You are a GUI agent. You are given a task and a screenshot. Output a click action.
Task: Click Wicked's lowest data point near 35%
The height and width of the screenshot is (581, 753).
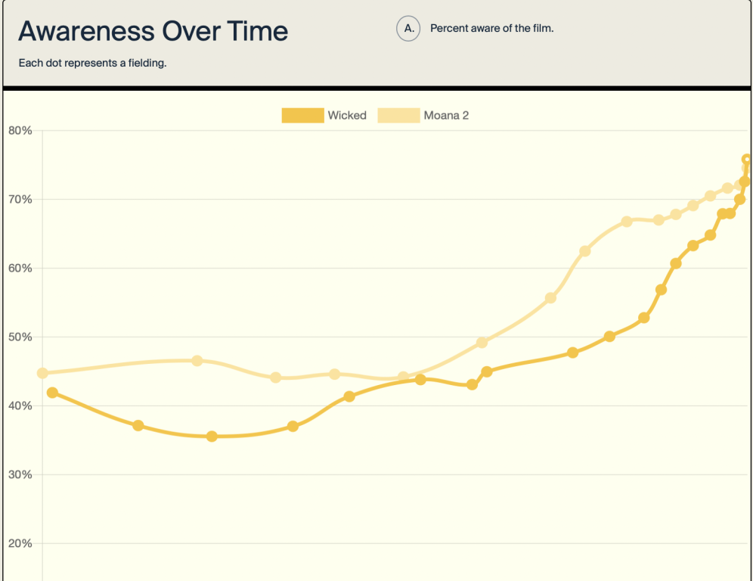point(212,437)
